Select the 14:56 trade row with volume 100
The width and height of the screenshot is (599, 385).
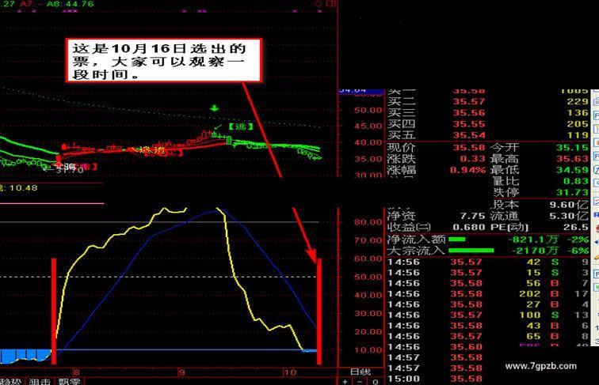tap(489, 315)
